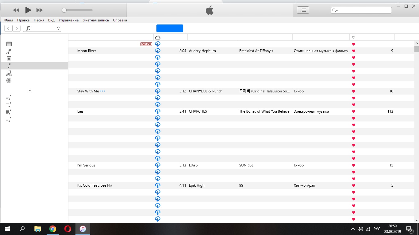
Task: Open the topmost playlist icon in sidebar
Action: (9, 97)
